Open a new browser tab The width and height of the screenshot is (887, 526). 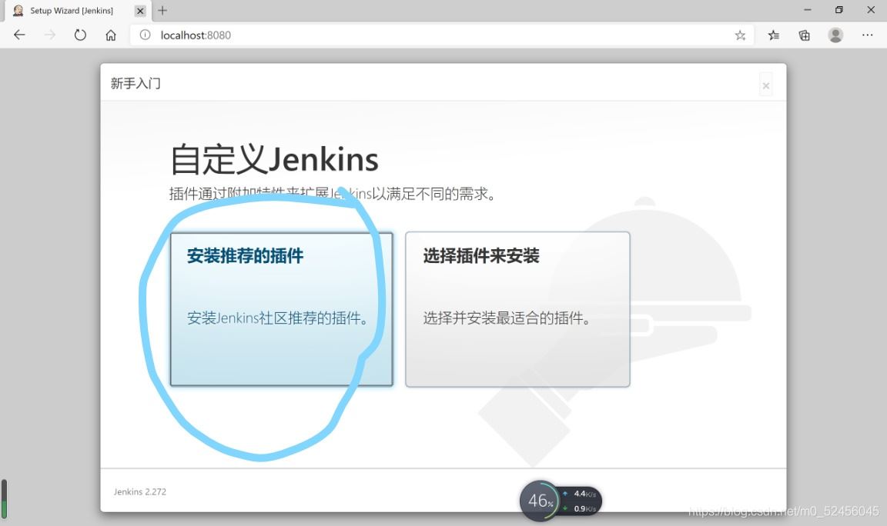click(x=162, y=10)
